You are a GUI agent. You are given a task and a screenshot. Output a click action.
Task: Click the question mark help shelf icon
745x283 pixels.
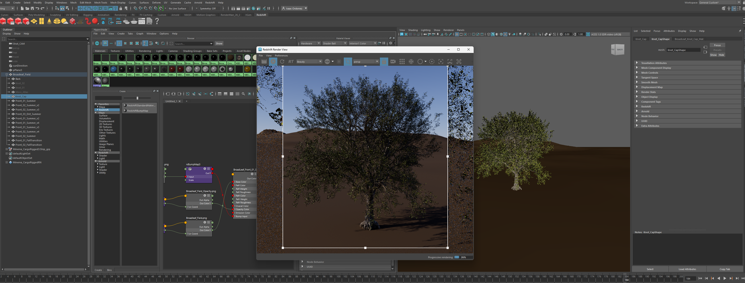(x=157, y=21)
